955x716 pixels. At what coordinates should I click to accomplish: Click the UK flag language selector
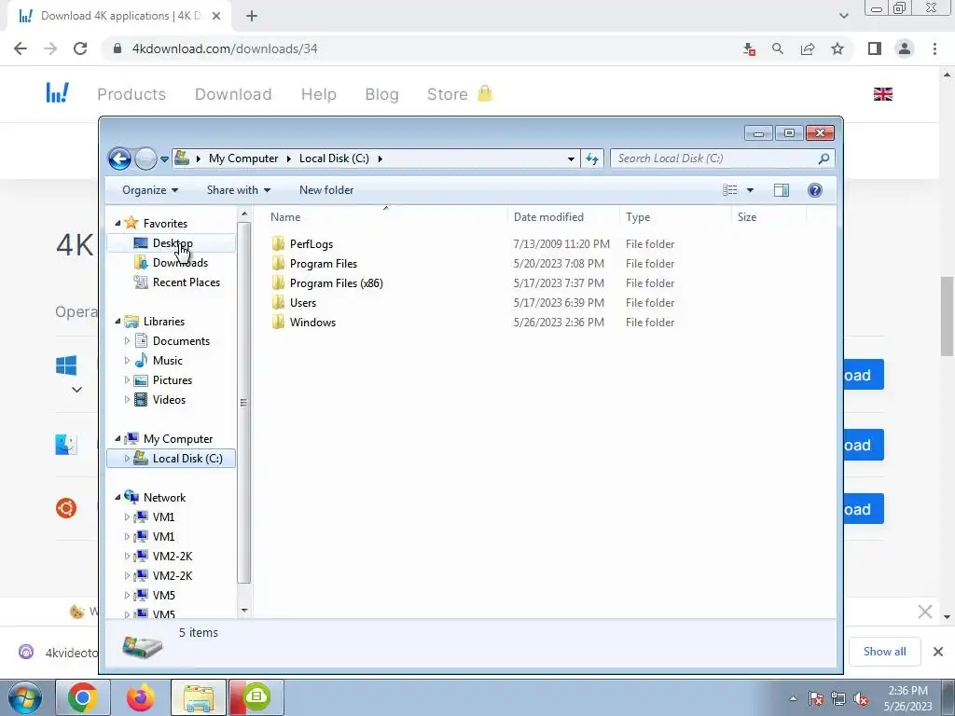tap(882, 94)
